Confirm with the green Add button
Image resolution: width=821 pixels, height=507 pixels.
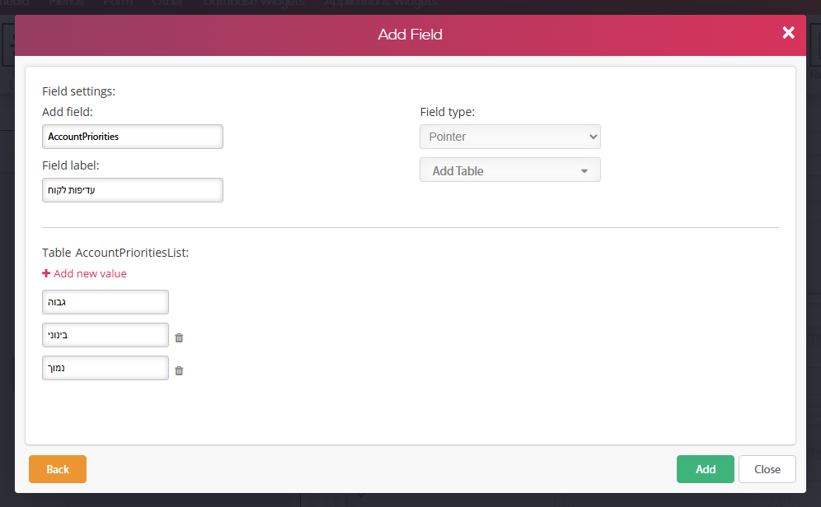[x=706, y=469]
